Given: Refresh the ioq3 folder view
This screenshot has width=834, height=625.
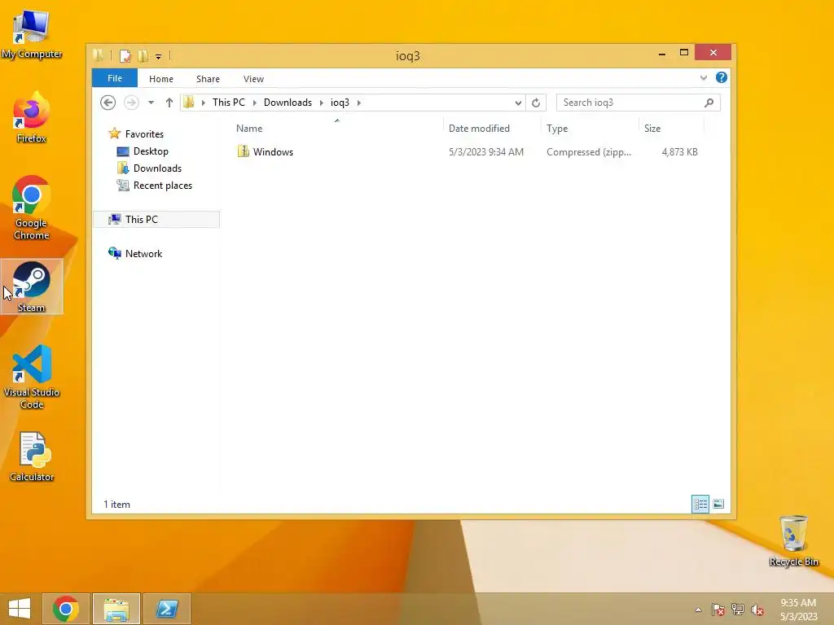Looking at the screenshot, I should [x=536, y=103].
